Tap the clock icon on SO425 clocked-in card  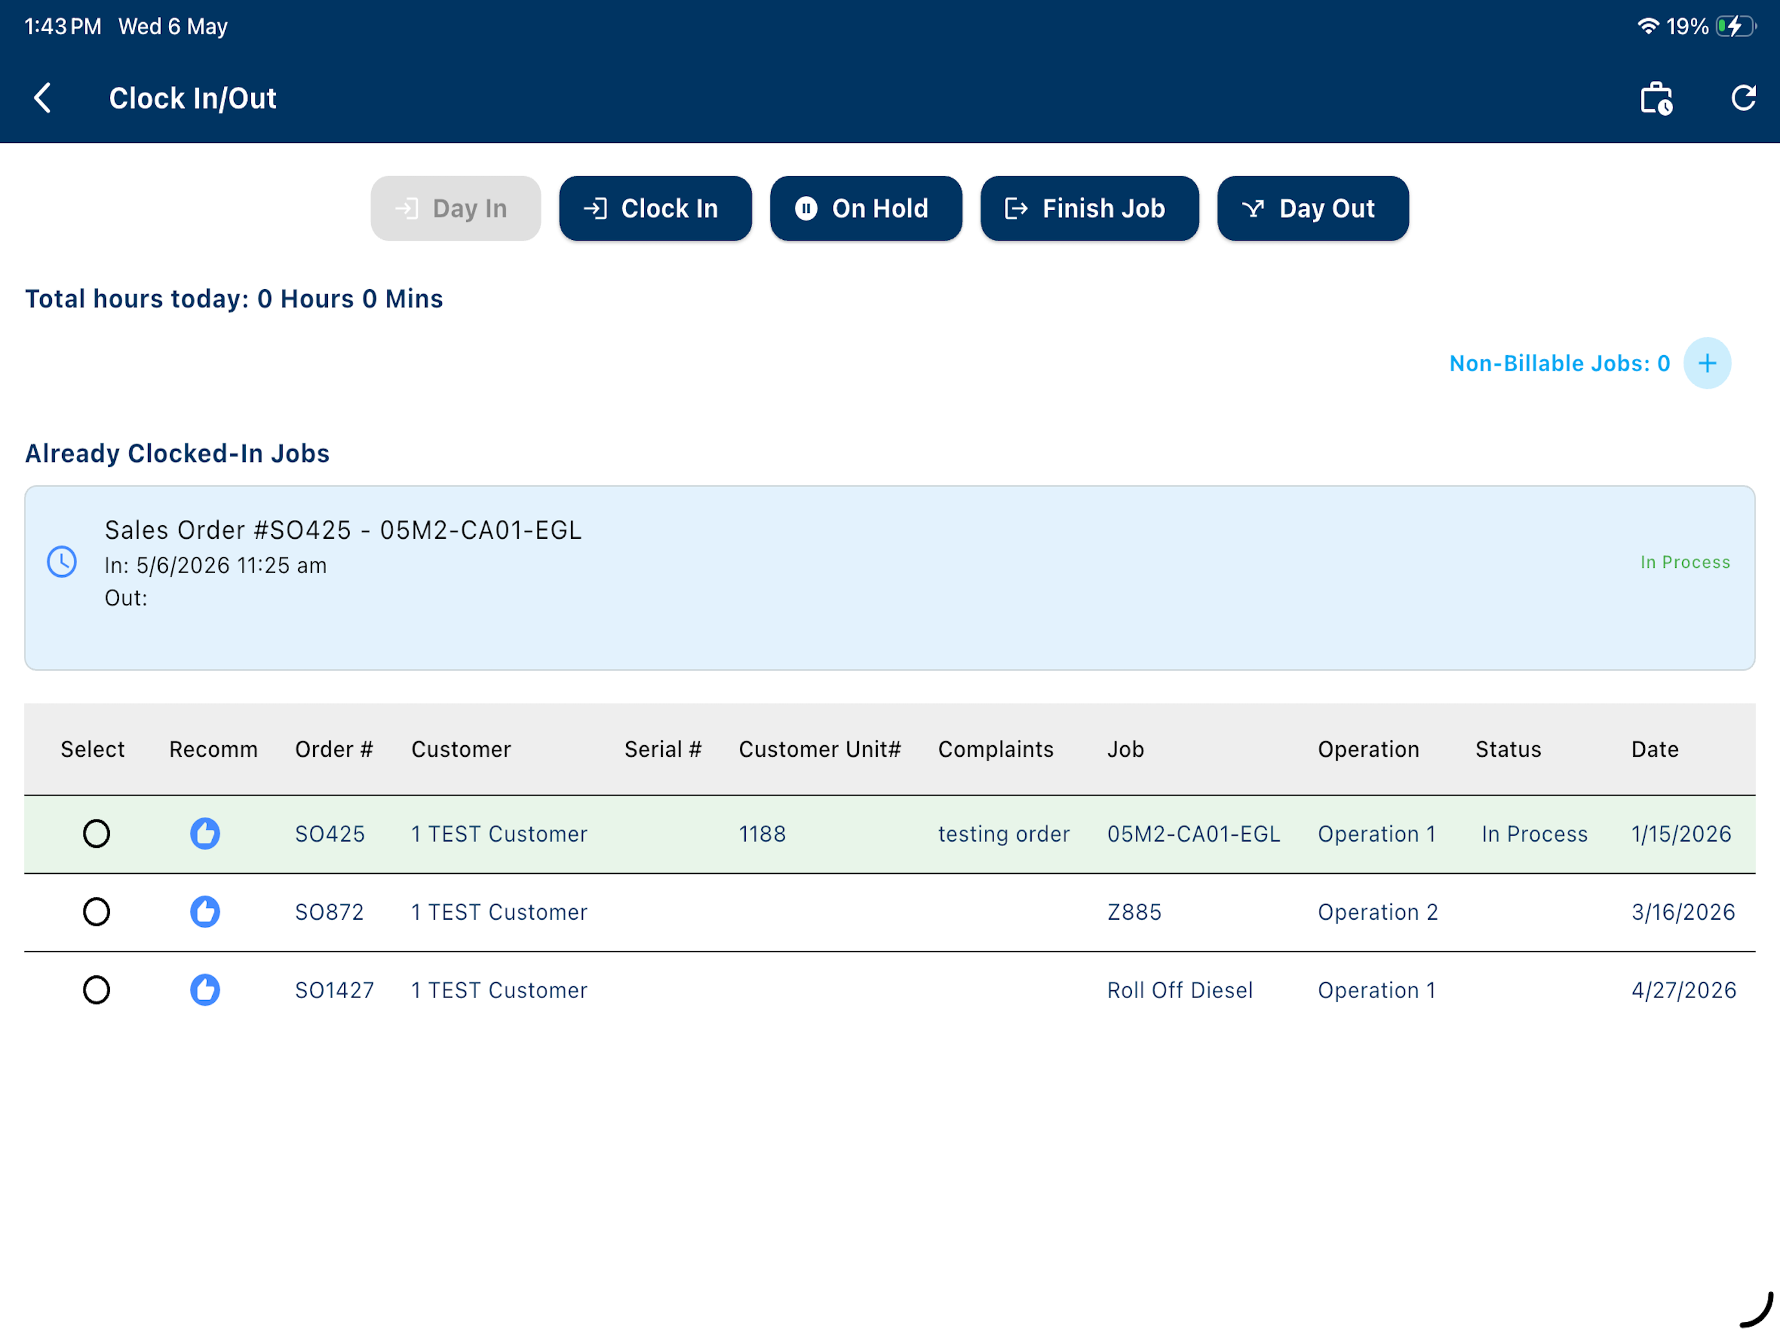click(62, 563)
